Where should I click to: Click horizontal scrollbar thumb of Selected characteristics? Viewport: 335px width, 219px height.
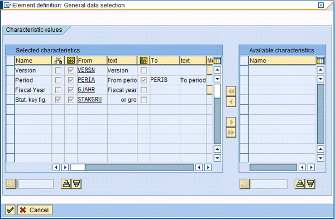coord(78,167)
